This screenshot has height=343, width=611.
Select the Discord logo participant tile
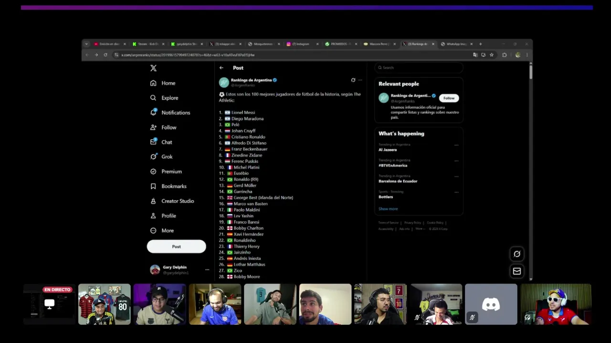[491, 304]
